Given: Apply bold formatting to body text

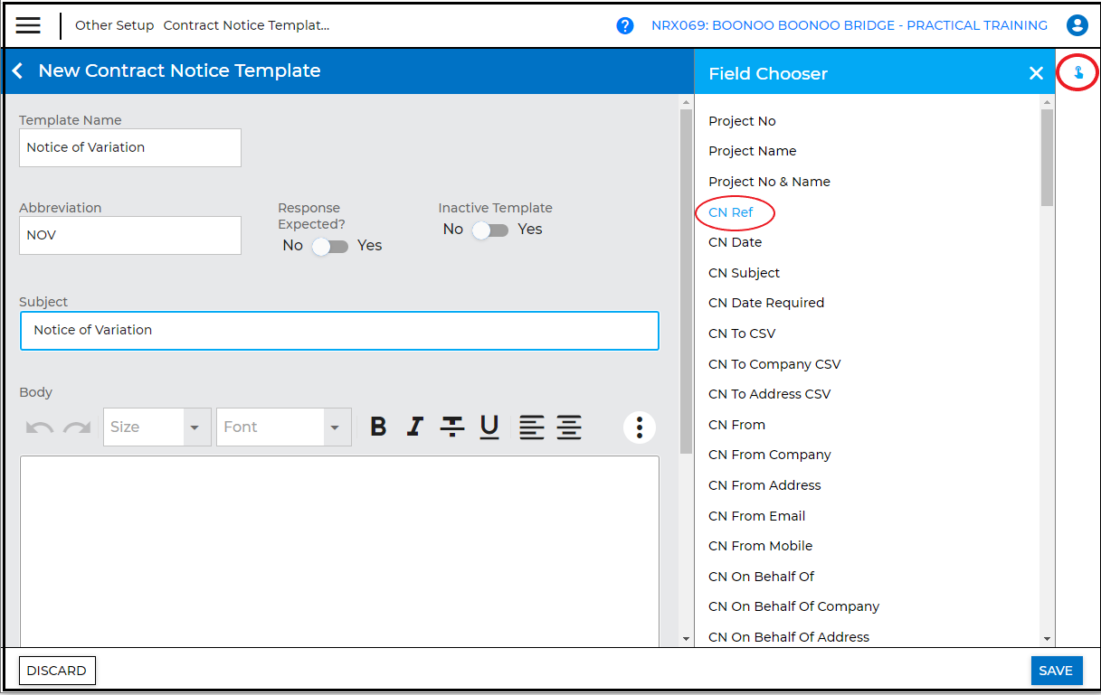Looking at the screenshot, I should coord(379,427).
